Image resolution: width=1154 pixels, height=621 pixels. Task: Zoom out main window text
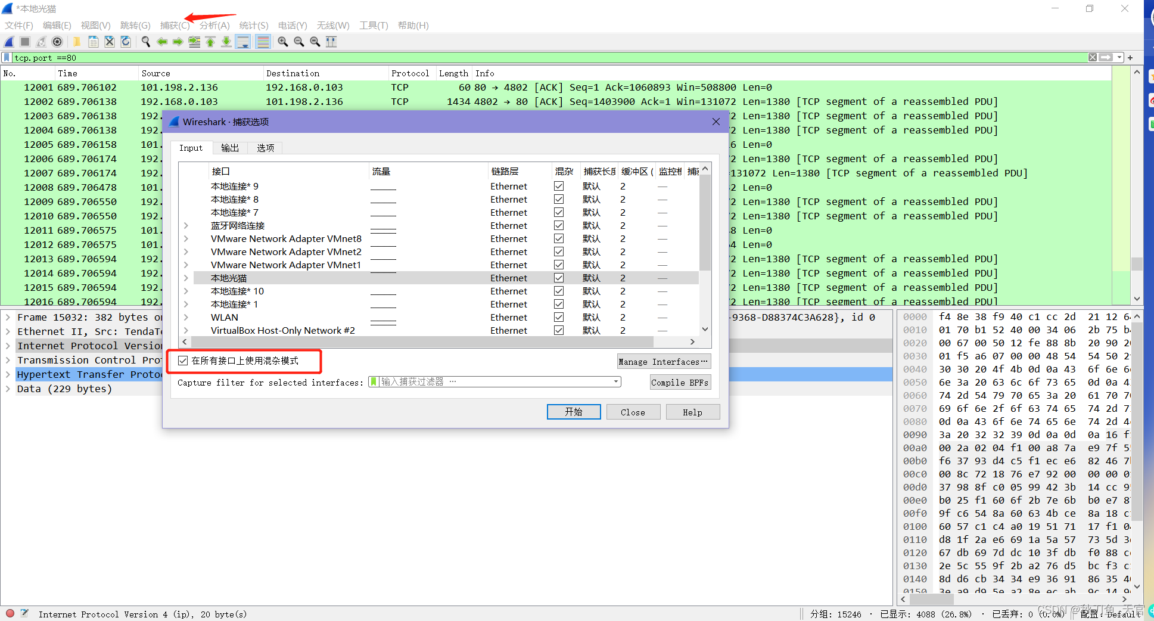(x=299, y=42)
